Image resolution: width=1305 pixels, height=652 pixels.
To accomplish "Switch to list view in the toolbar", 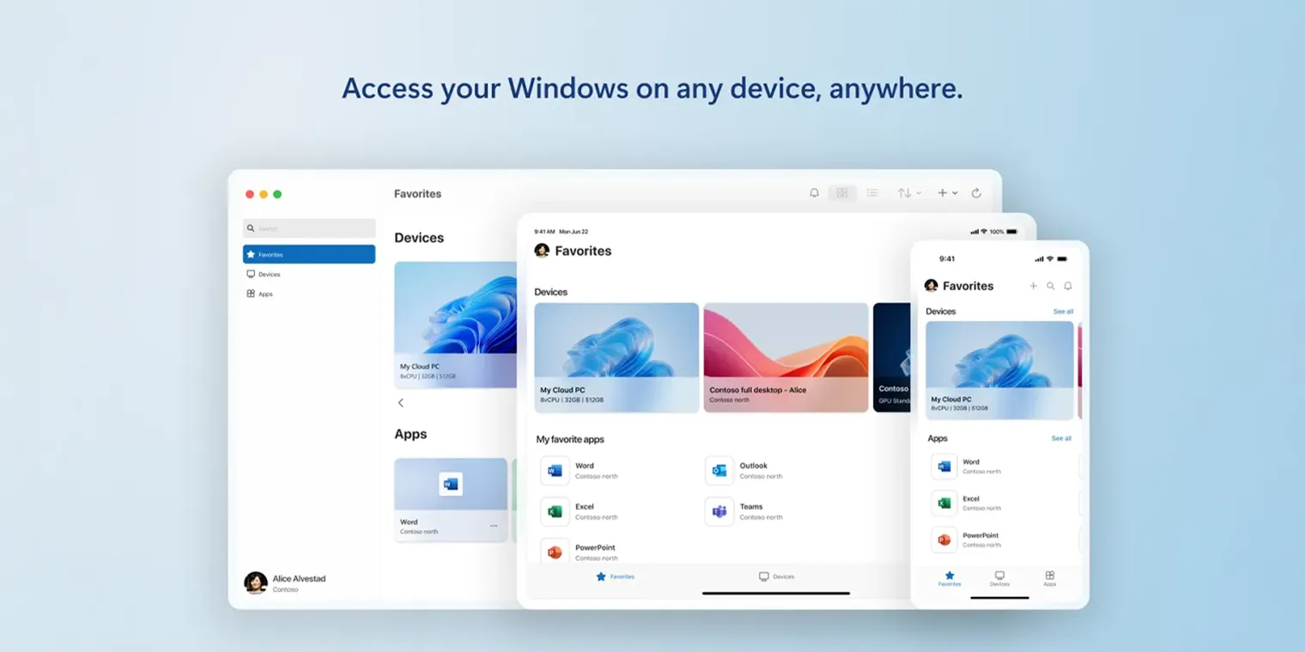I will [872, 193].
